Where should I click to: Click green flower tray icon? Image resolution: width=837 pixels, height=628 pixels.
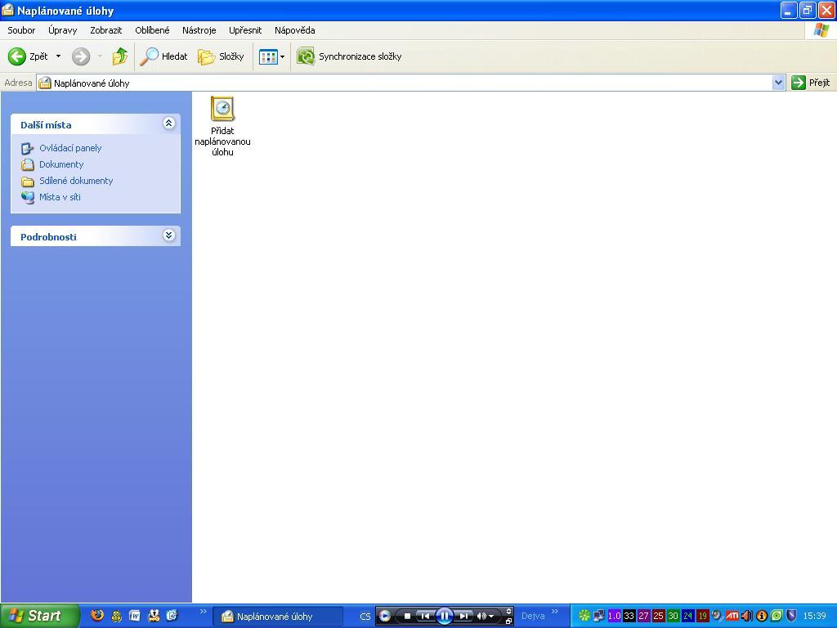pos(584,616)
